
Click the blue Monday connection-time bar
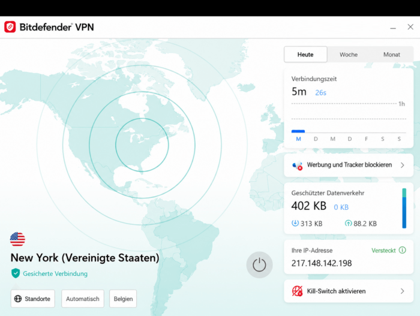click(298, 131)
